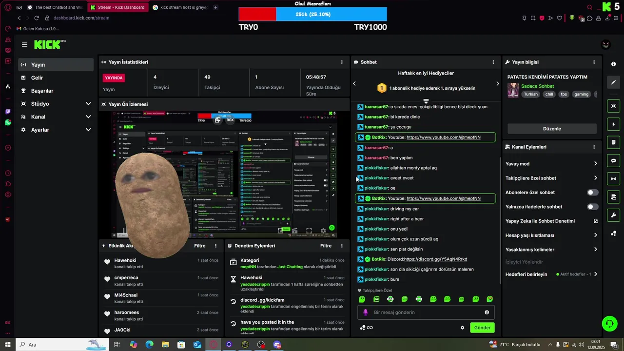Toggle the wrench stream info widget icon in right rail
Viewport: 624px width, 351px height.
(613, 215)
